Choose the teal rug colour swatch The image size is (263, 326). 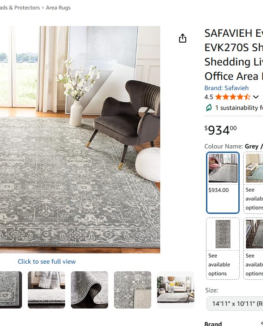point(253,183)
